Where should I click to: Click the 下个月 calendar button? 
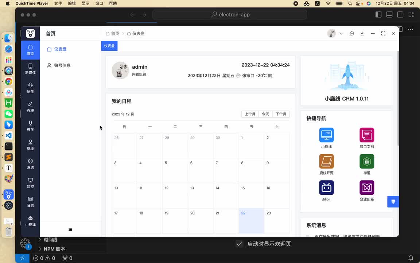[281, 114]
